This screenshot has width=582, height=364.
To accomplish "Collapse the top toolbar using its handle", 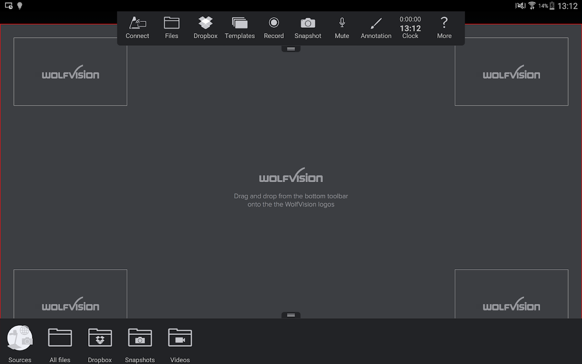I will (x=291, y=49).
